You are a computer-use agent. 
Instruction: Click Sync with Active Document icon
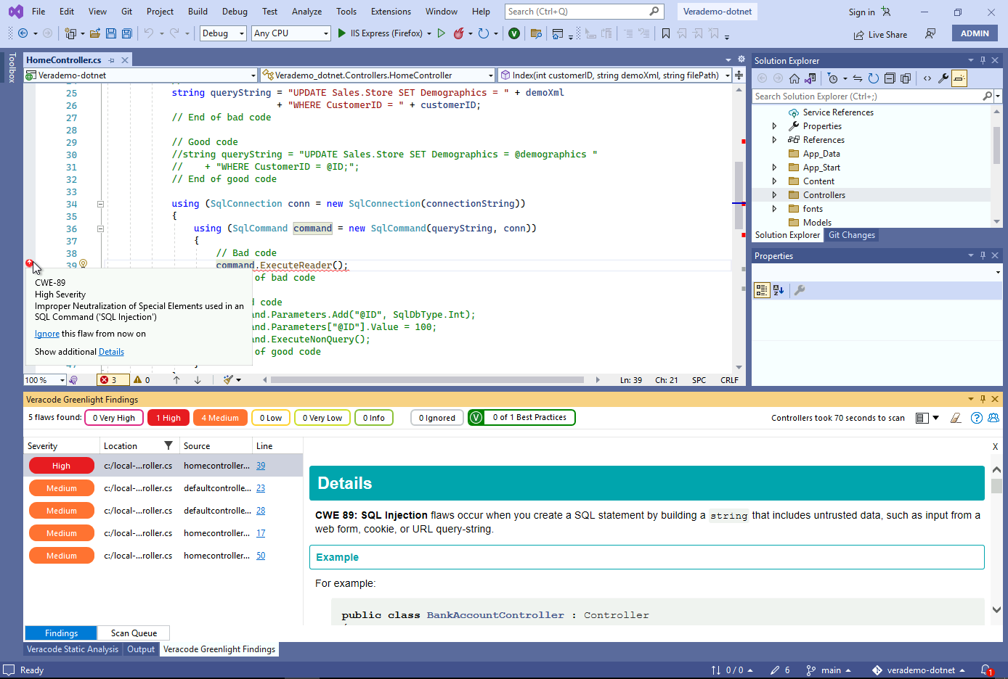click(x=858, y=78)
